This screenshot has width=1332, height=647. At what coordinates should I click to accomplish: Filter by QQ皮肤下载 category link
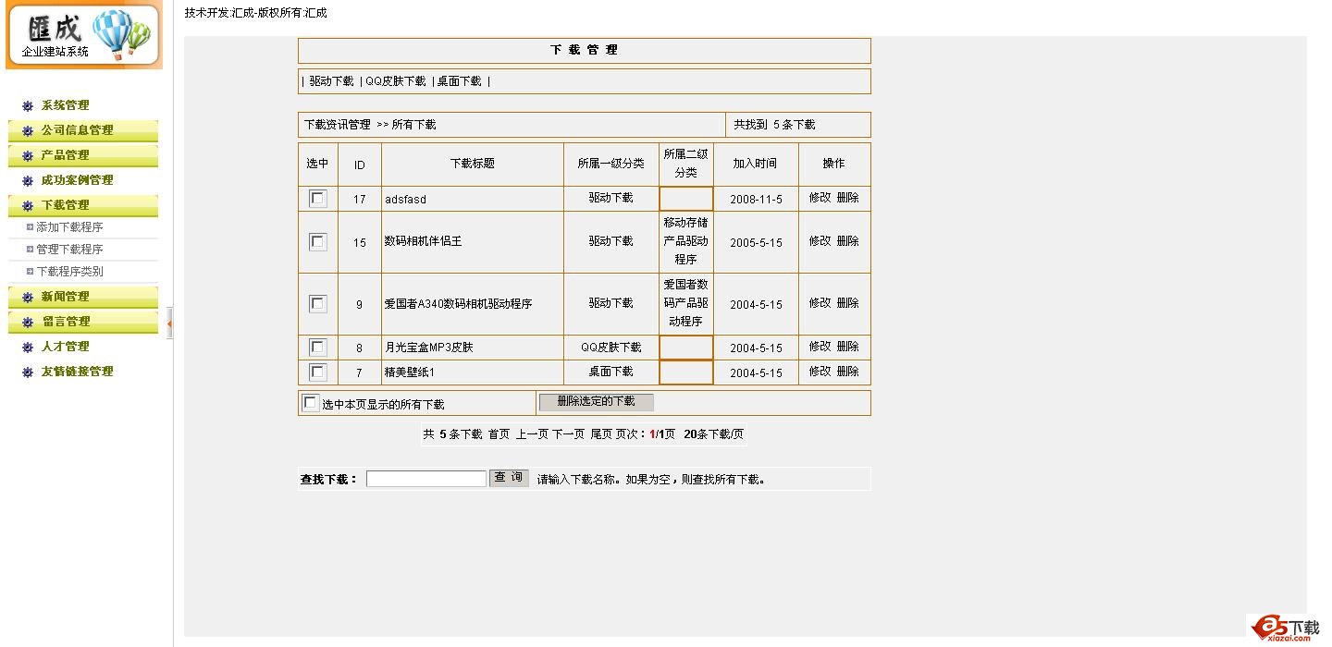coord(396,81)
